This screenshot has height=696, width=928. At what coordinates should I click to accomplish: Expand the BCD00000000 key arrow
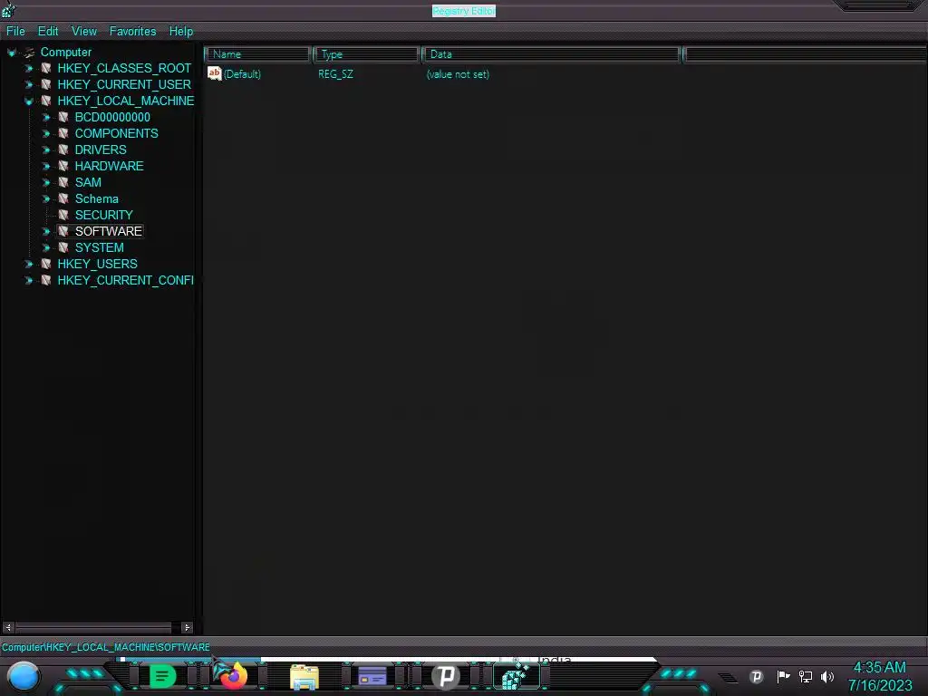45,117
